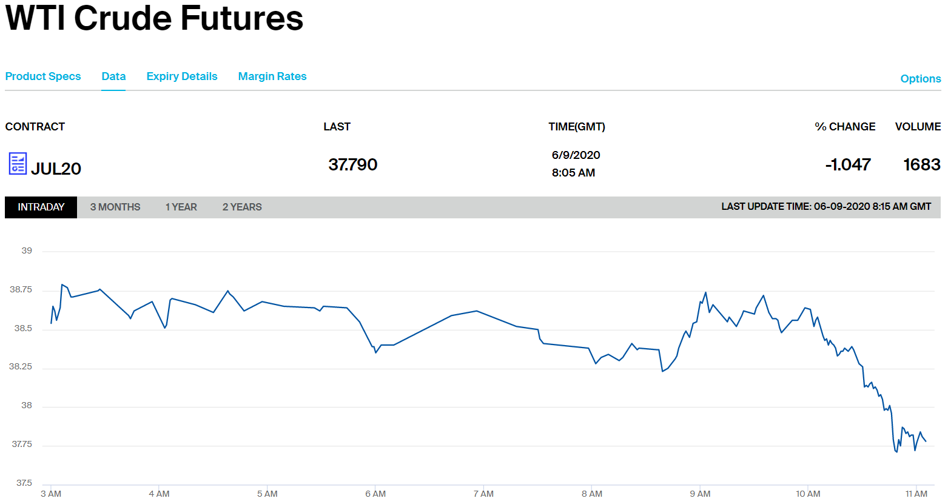Screen dimensions: 948x504
Task: Switch to the Data tab
Action: click(113, 76)
